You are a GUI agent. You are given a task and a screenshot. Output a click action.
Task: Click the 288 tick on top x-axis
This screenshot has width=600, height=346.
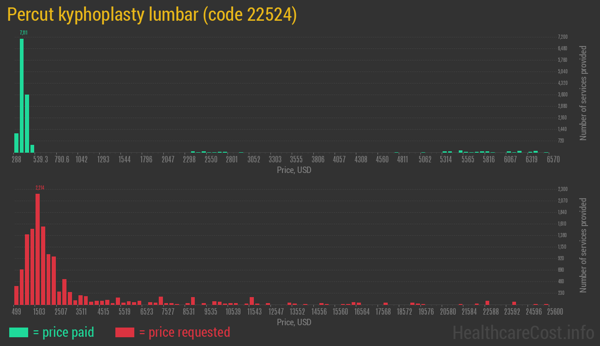pyautogui.click(x=16, y=159)
